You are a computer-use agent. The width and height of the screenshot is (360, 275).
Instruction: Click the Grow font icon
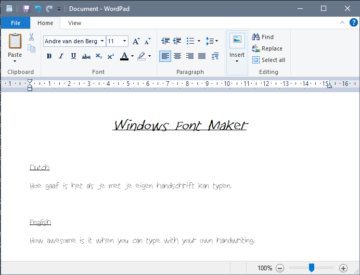[136, 41]
